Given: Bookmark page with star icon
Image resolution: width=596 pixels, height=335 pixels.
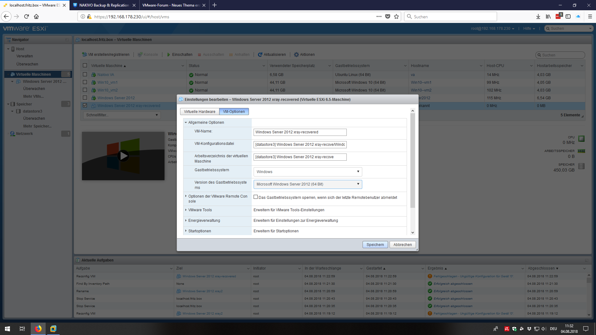Looking at the screenshot, I should 396,17.
